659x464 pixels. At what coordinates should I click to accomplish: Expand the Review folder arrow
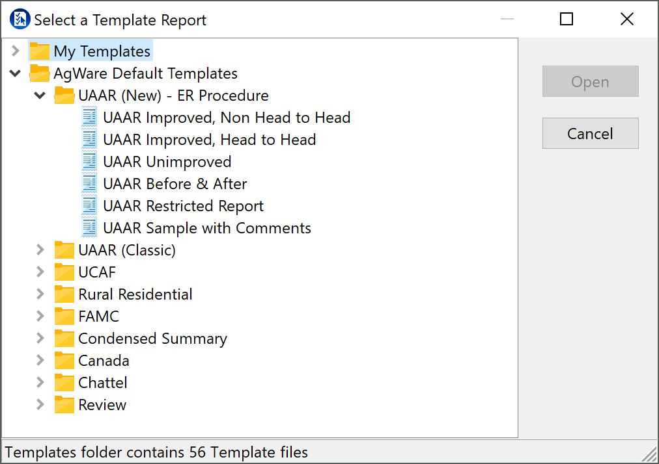40,405
